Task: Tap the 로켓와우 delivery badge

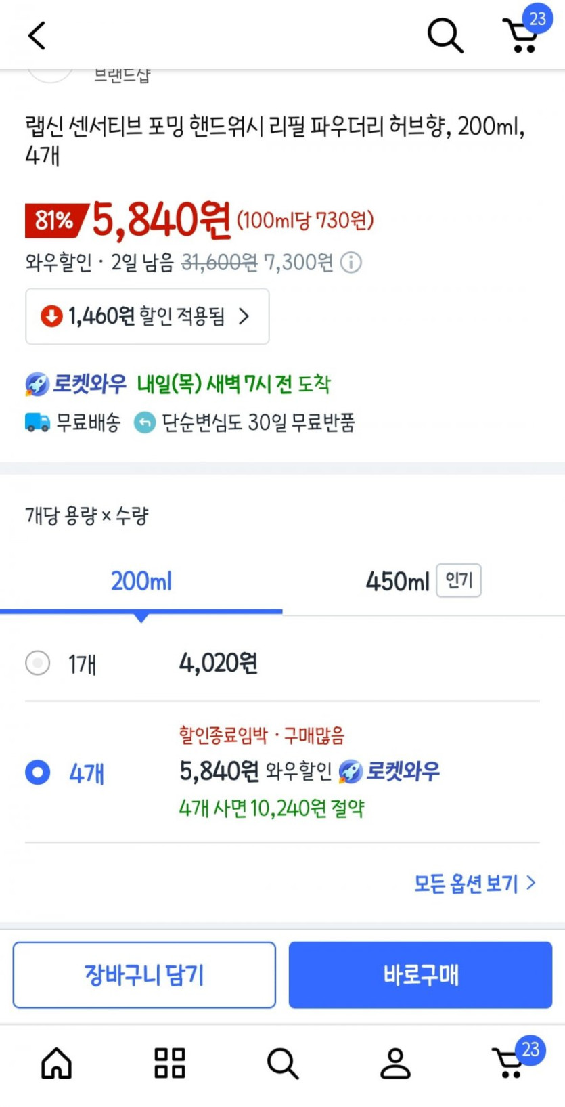Action: (x=76, y=384)
